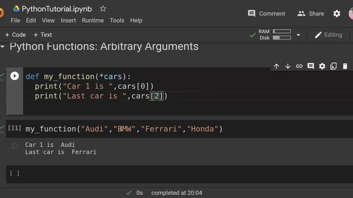Image resolution: width=353 pixels, height=198 pixels.
Task: Click the empty [ ] cell run bracket
Action: (x=15, y=173)
